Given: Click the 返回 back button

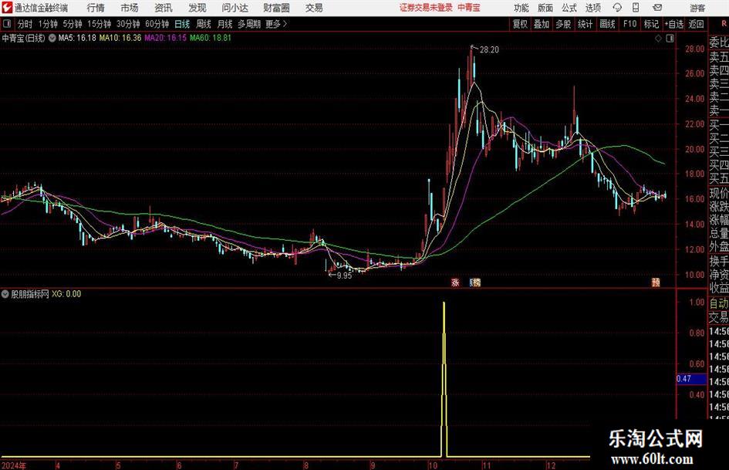Looking at the screenshot, I should click(696, 24).
